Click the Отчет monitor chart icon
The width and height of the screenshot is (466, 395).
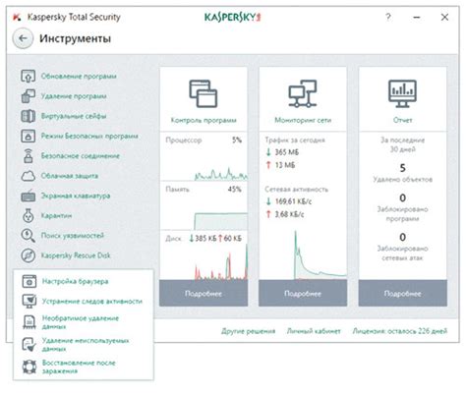402,93
